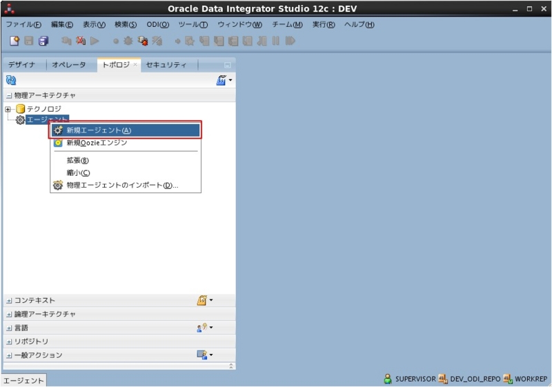Viewport: 552px width, 387px height.
Task: Select the テクノロジ tree item label
Action: pos(44,109)
